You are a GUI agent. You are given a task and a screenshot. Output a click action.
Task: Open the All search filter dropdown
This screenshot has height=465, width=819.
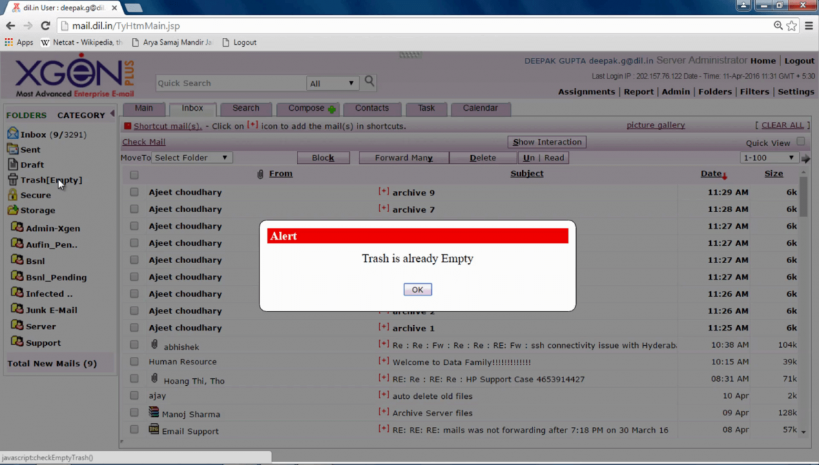[333, 82]
